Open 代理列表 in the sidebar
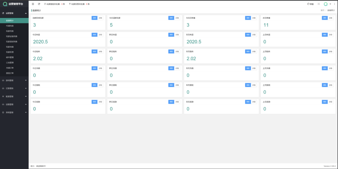338x169 pixels. [x=10, y=26]
